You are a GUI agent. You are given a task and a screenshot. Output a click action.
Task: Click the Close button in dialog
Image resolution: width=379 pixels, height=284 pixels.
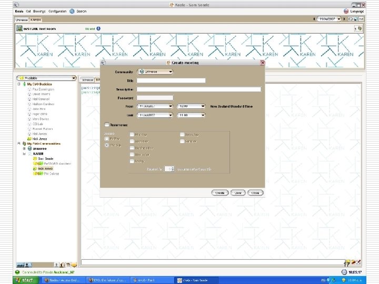click(255, 192)
